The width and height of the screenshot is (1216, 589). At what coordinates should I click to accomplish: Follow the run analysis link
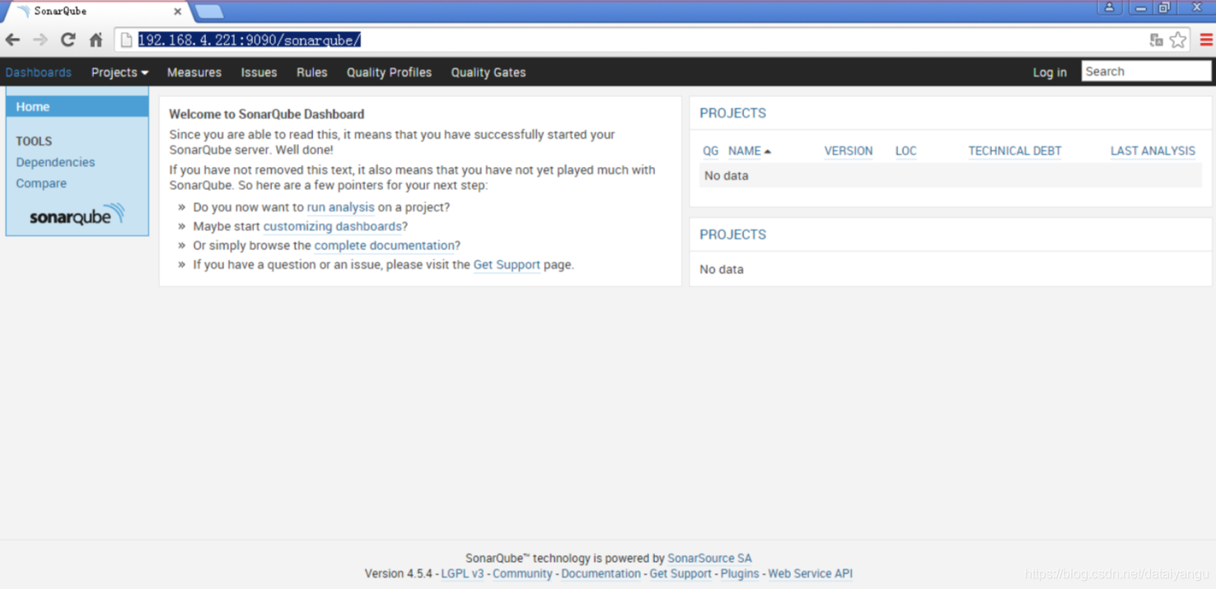pyautogui.click(x=340, y=207)
